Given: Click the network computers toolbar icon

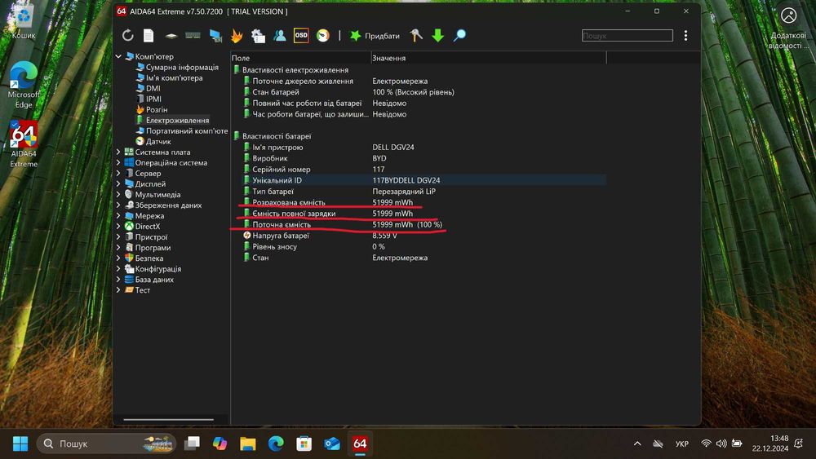Looking at the screenshot, I should pos(215,35).
